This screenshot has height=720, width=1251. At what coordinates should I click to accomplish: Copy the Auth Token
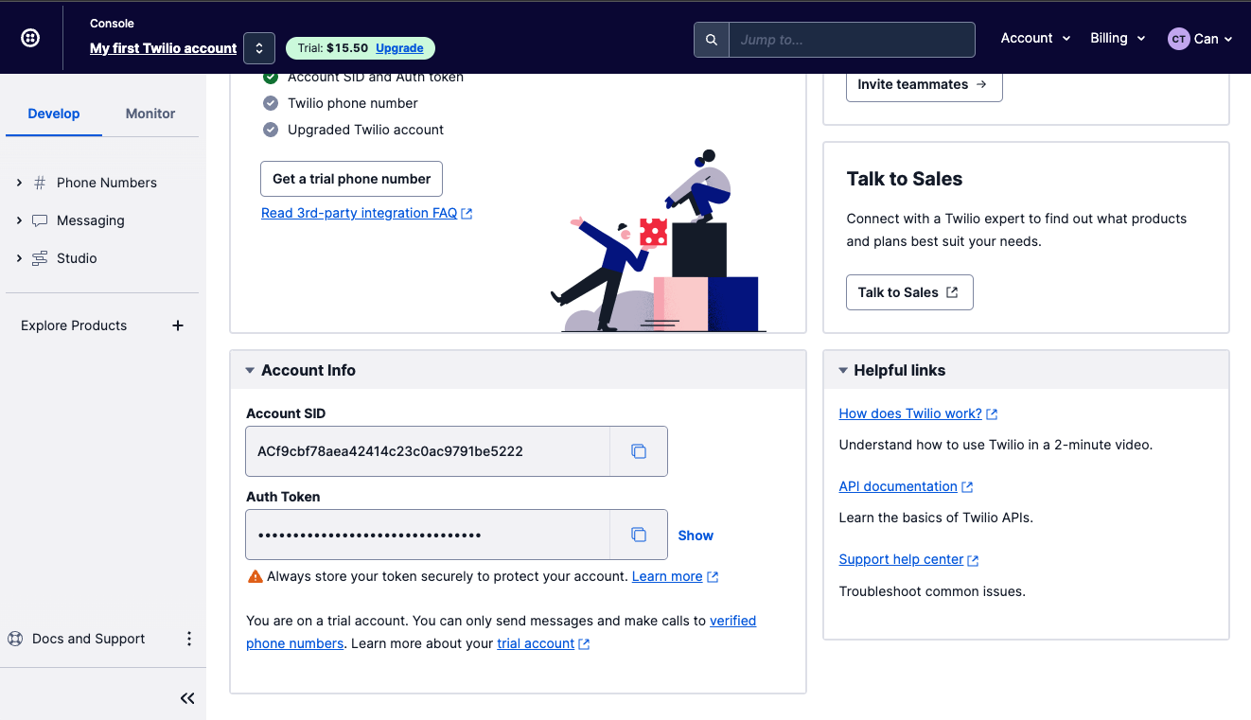coord(639,535)
